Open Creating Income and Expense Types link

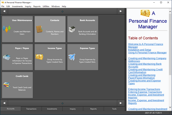click(144, 82)
